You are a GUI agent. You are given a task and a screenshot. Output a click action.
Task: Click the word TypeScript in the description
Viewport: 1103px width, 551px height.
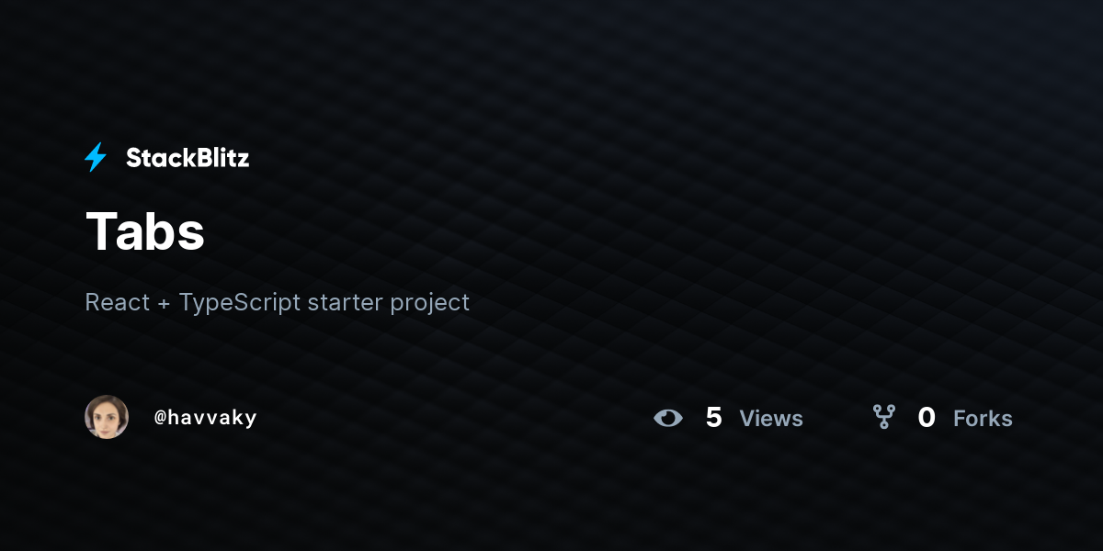pyautogui.click(x=240, y=303)
